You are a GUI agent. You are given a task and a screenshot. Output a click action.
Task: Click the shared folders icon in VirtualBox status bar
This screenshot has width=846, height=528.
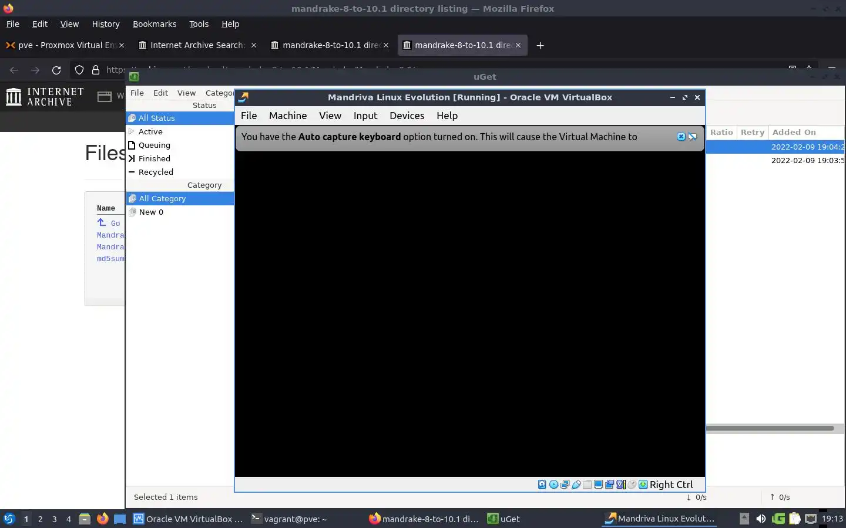tap(587, 485)
